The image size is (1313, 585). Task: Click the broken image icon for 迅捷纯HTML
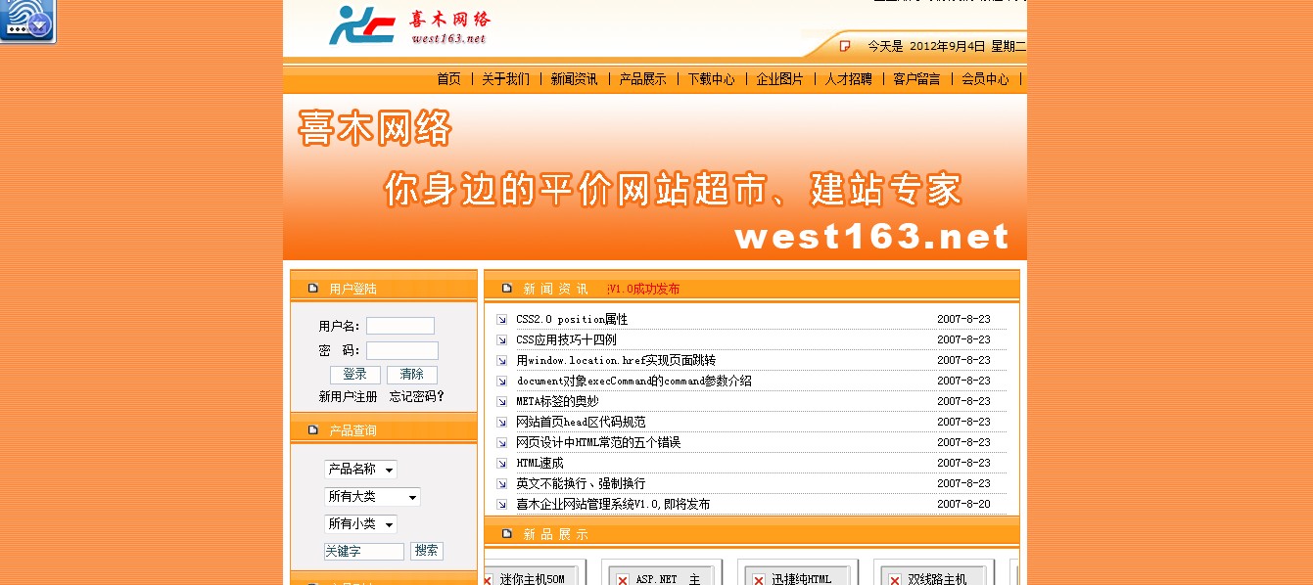pyautogui.click(x=758, y=579)
